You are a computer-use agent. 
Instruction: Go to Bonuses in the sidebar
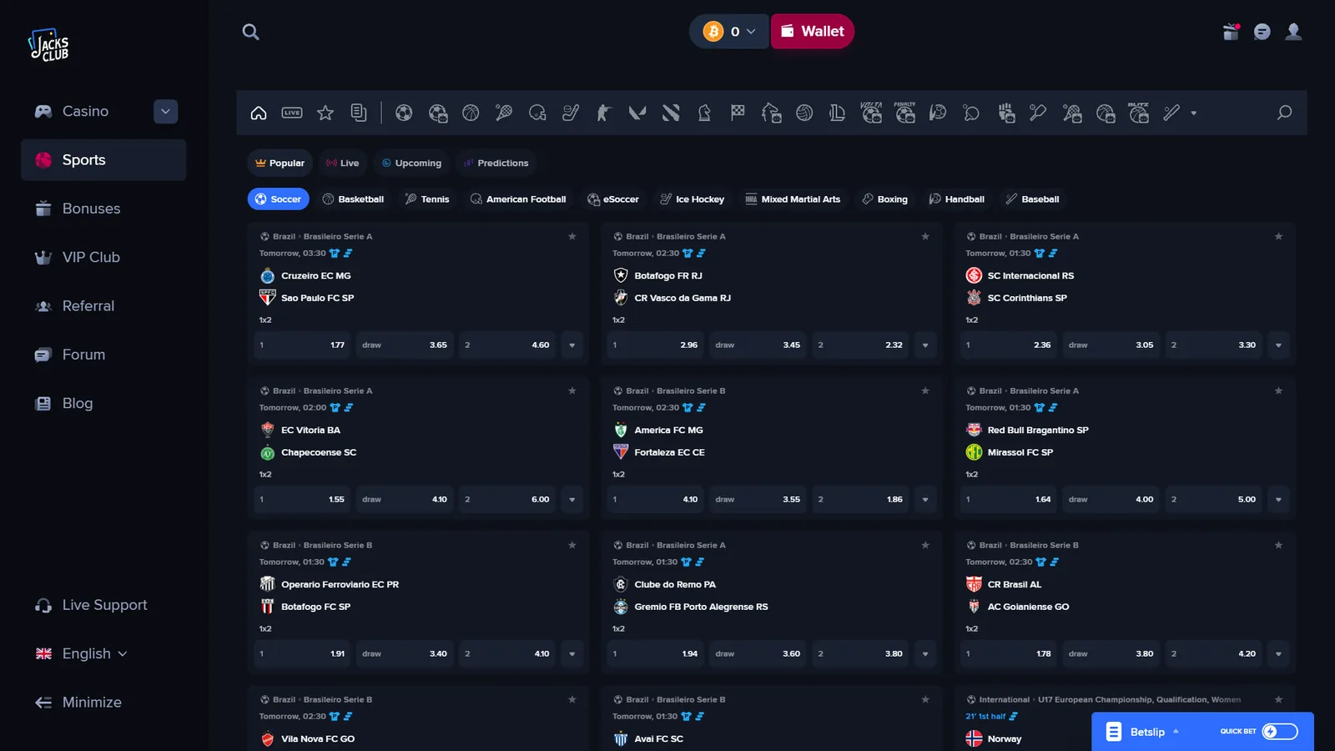point(103,209)
